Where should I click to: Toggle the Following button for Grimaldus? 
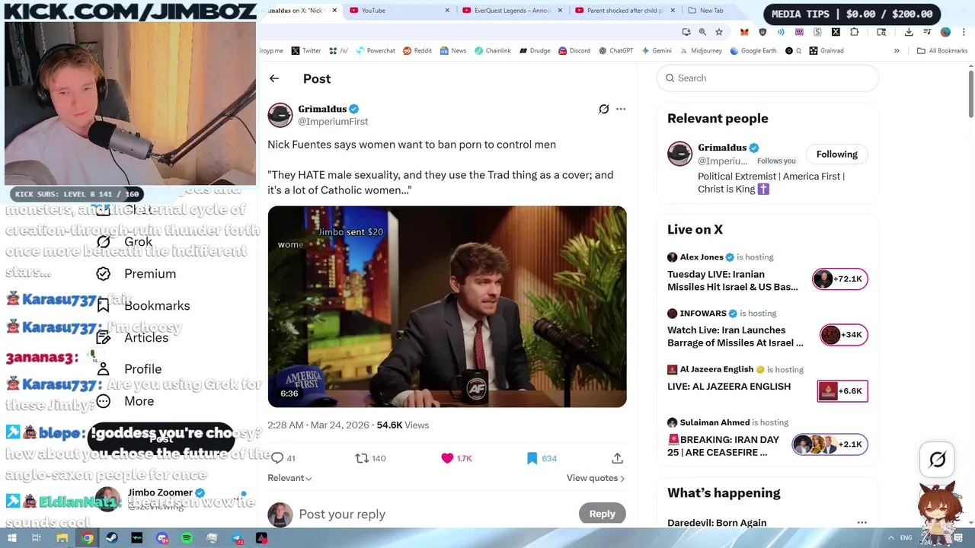click(x=837, y=155)
